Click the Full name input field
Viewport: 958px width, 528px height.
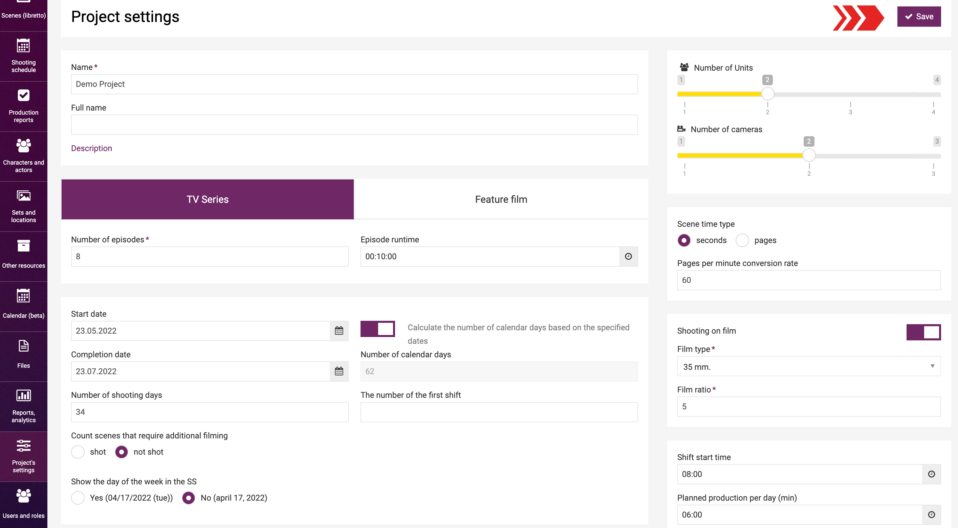(x=354, y=125)
